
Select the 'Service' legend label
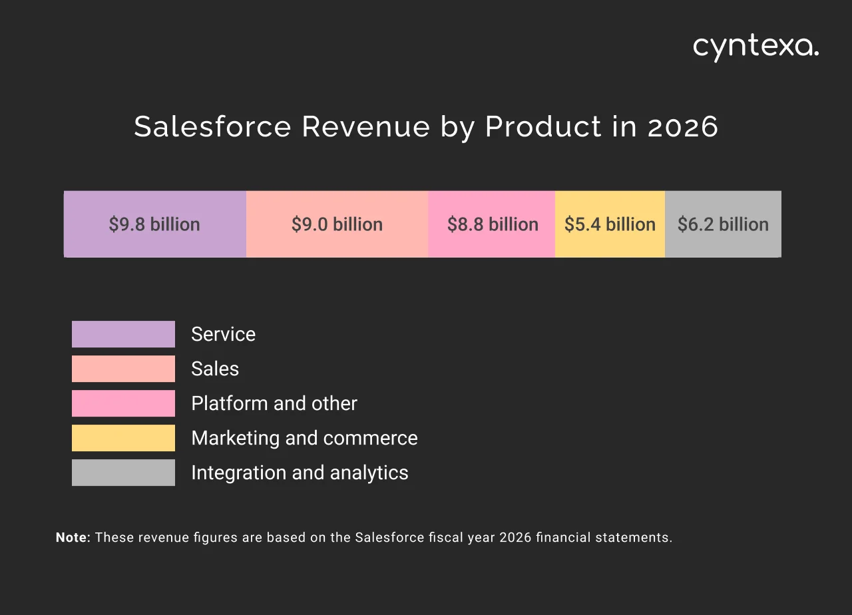click(223, 334)
